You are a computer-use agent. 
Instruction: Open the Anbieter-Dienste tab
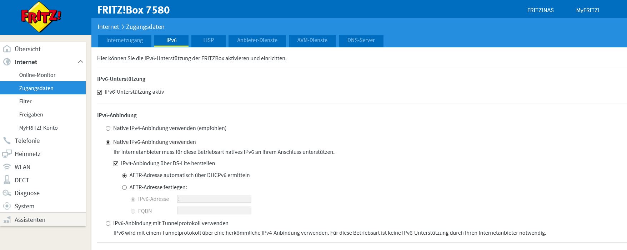257,40
